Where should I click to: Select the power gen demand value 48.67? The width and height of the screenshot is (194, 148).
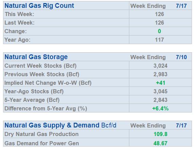click(x=160, y=144)
